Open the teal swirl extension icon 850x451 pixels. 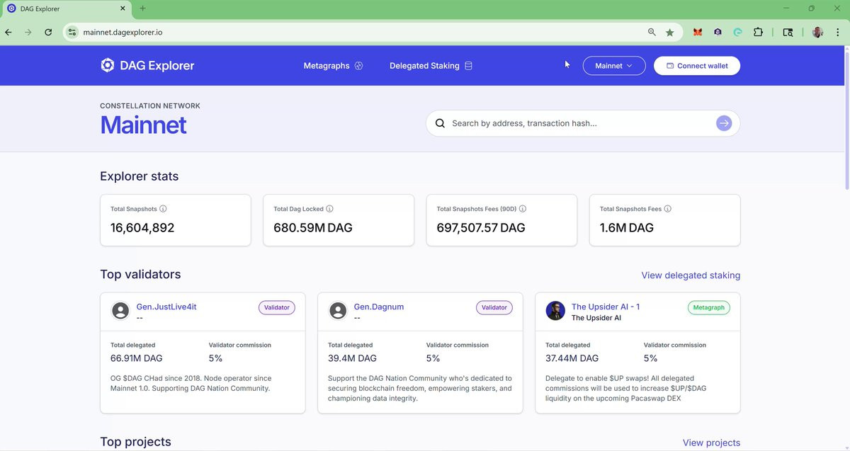(737, 33)
